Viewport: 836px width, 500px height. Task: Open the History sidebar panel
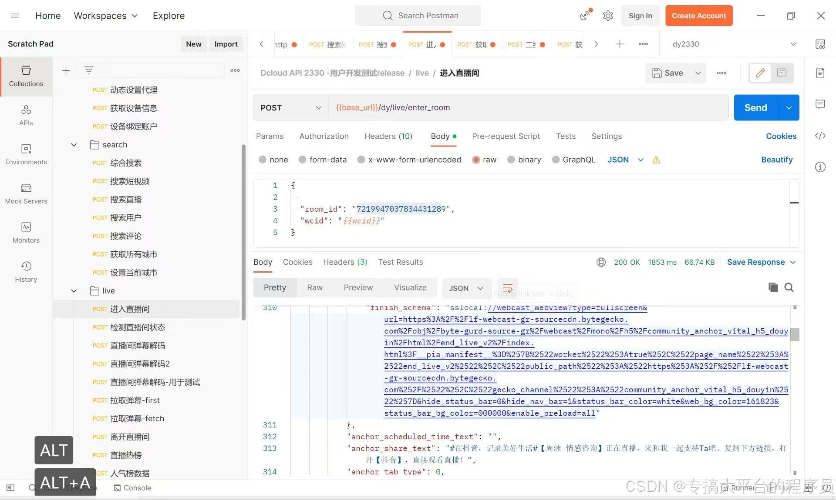click(26, 272)
